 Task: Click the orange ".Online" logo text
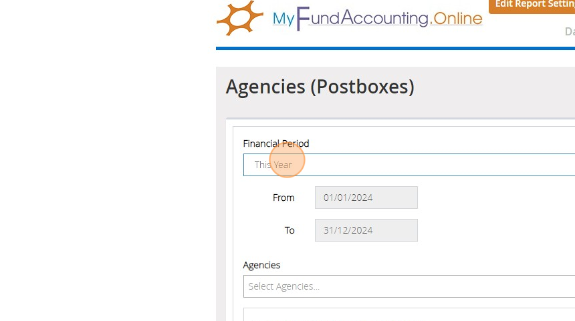(x=457, y=18)
